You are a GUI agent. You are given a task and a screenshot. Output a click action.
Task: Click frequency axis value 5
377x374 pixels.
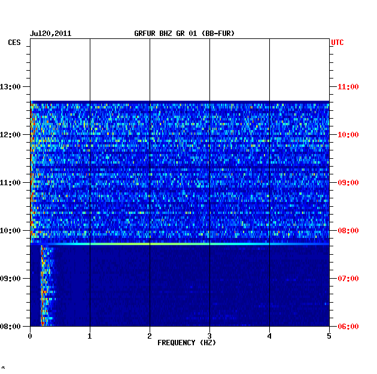pos(329,336)
